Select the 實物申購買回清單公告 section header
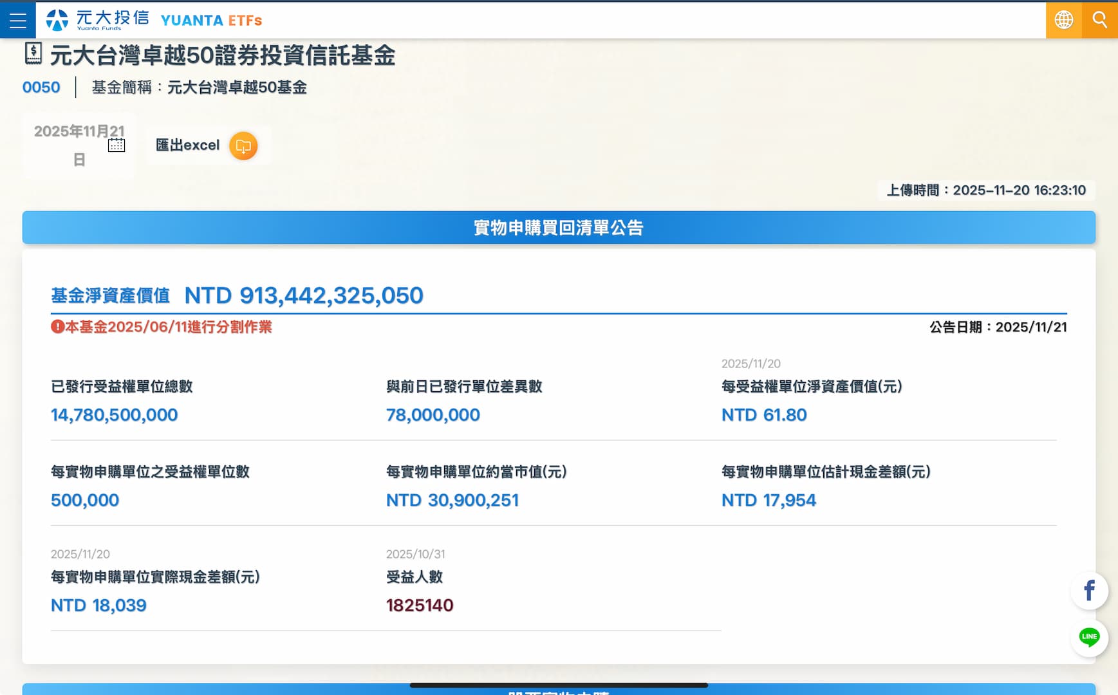The height and width of the screenshot is (695, 1118). pyautogui.click(x=558, y=228)
